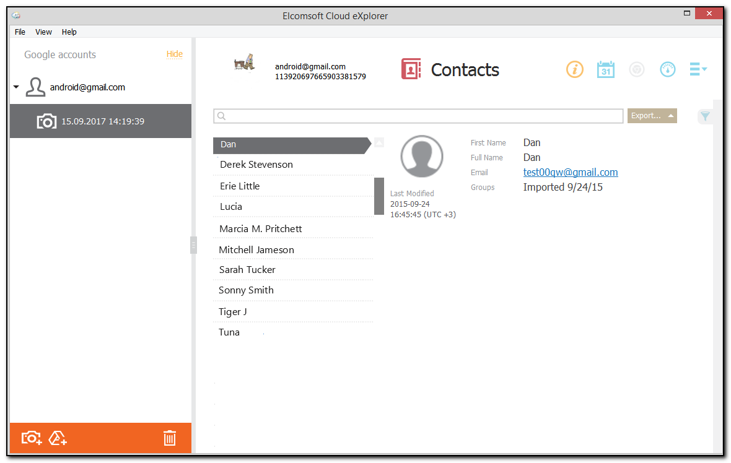
Task: Open the calendar icon in header
Action: point(605,69)
